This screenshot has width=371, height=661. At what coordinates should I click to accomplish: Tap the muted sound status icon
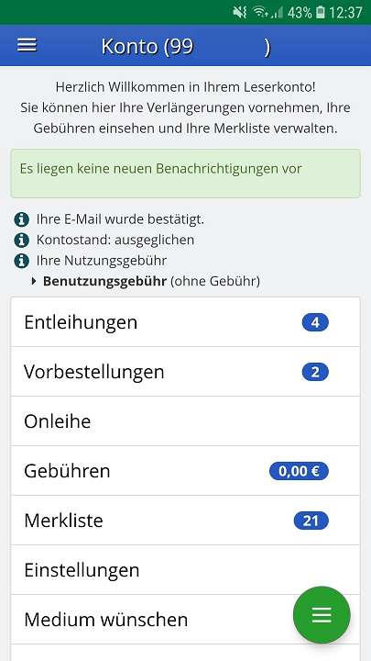tap(239, 13)
